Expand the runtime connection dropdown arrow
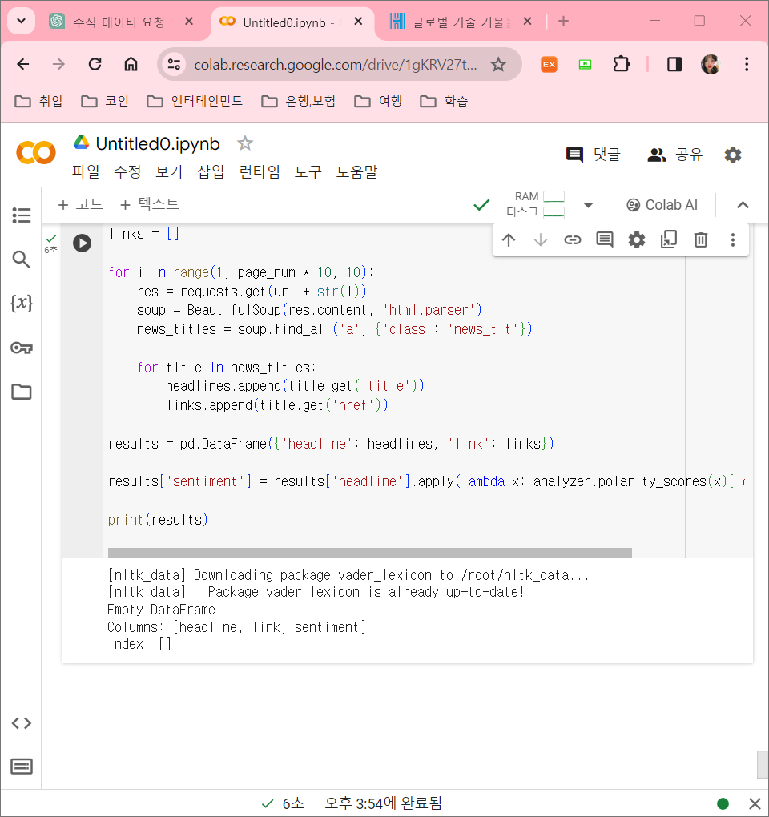Viewport: 769px width, 817px height. pos(588,205)
